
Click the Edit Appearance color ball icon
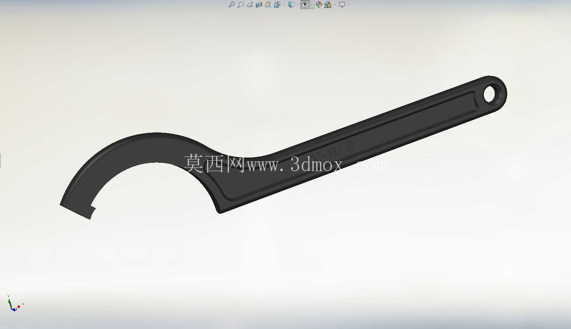coord(319,5)
